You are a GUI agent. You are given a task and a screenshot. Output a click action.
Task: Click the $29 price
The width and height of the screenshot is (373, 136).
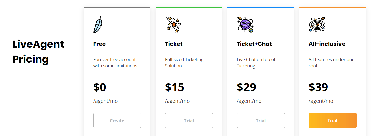(246, 87)
